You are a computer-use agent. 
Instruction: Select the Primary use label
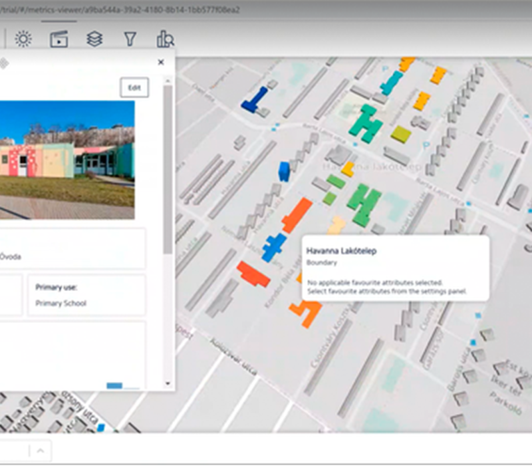(x=56, y=288)
